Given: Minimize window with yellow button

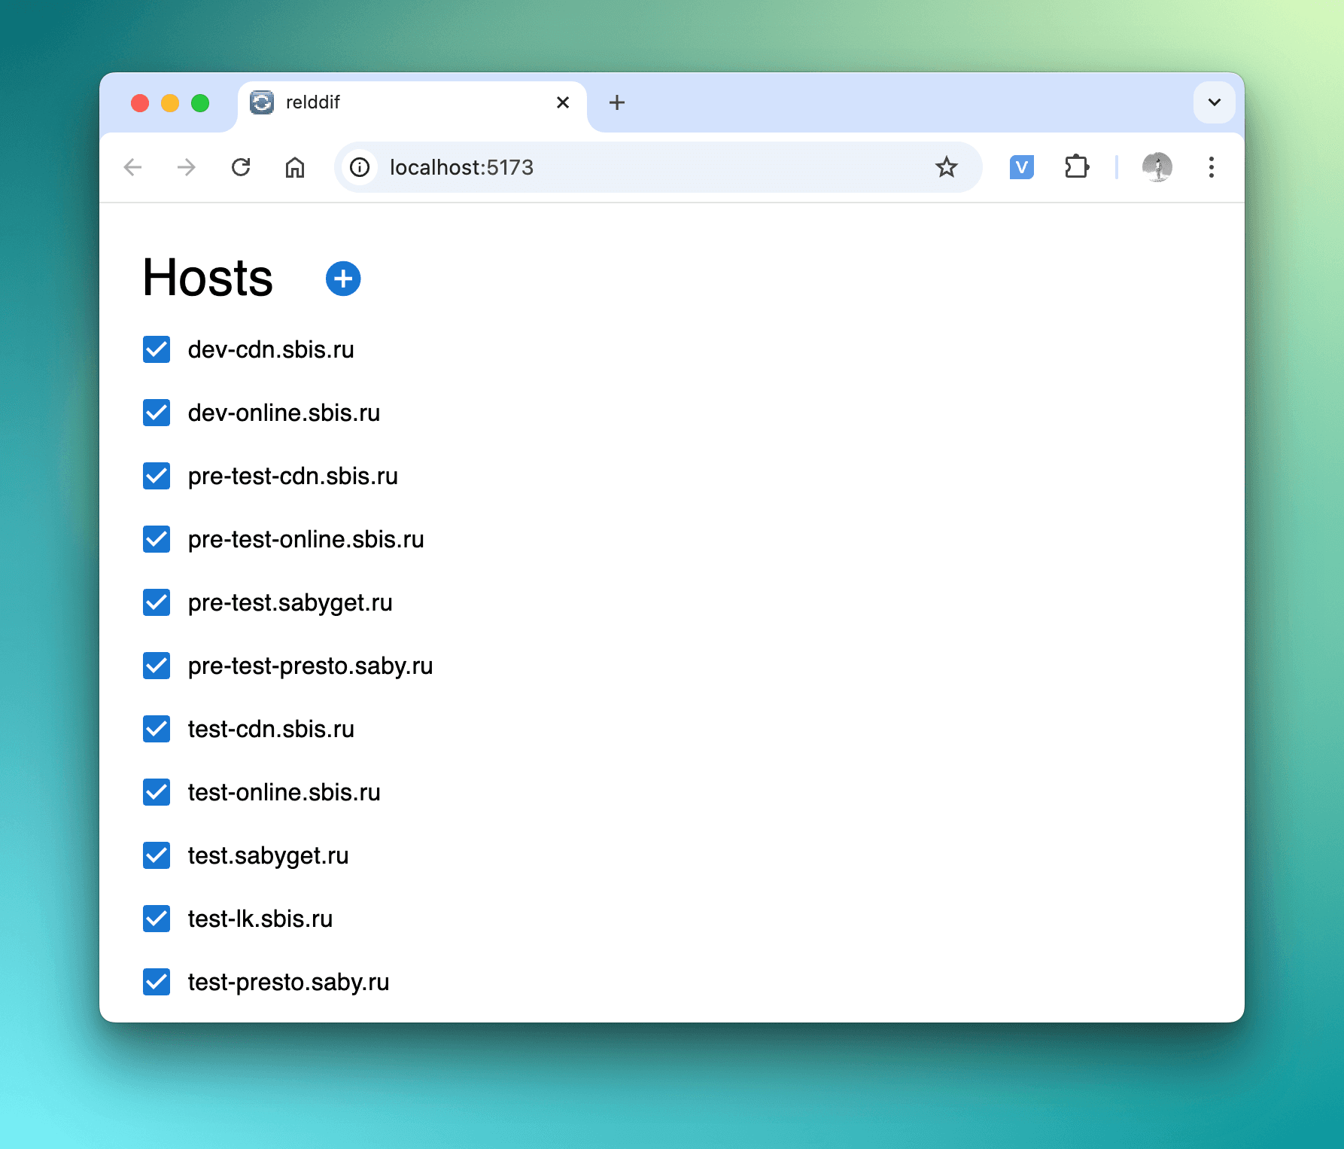Looking at the screenshot, I should tap(170, 103).
